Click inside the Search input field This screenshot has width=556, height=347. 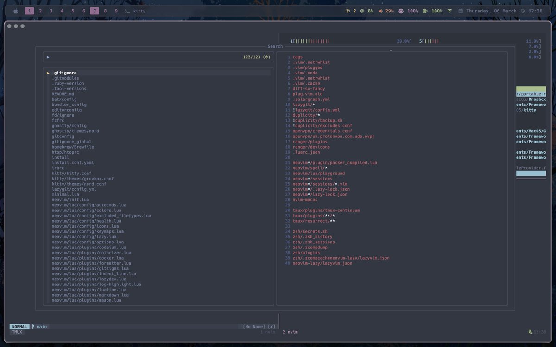pos(139,57)
